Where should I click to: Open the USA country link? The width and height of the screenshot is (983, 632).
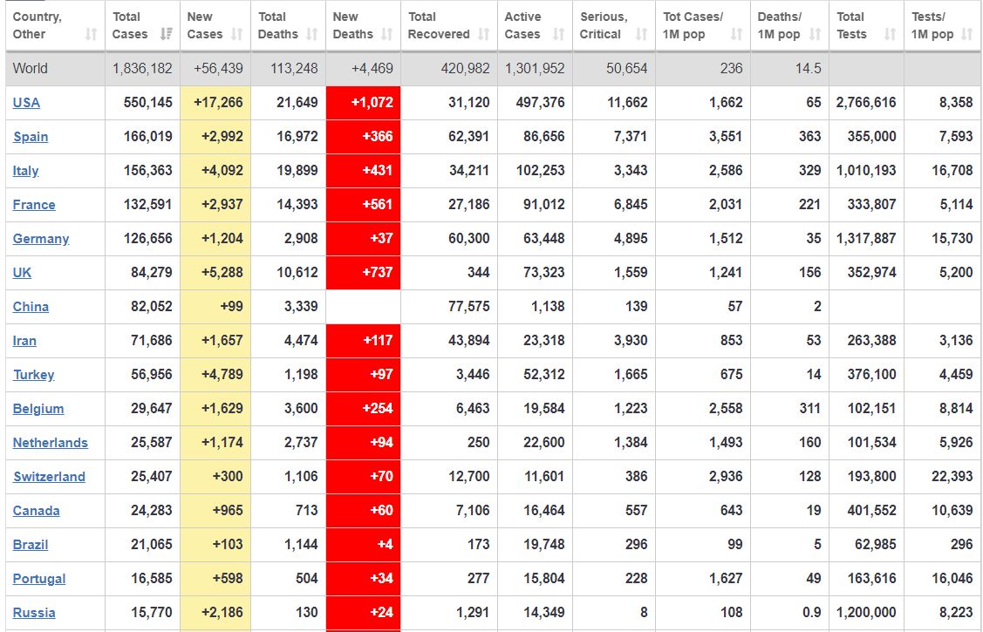(x=26, y=103)
